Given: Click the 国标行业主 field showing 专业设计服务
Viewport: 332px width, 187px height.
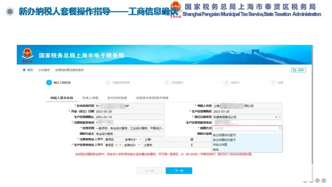Looking at the screenshot, I should (x=130, y=134).
